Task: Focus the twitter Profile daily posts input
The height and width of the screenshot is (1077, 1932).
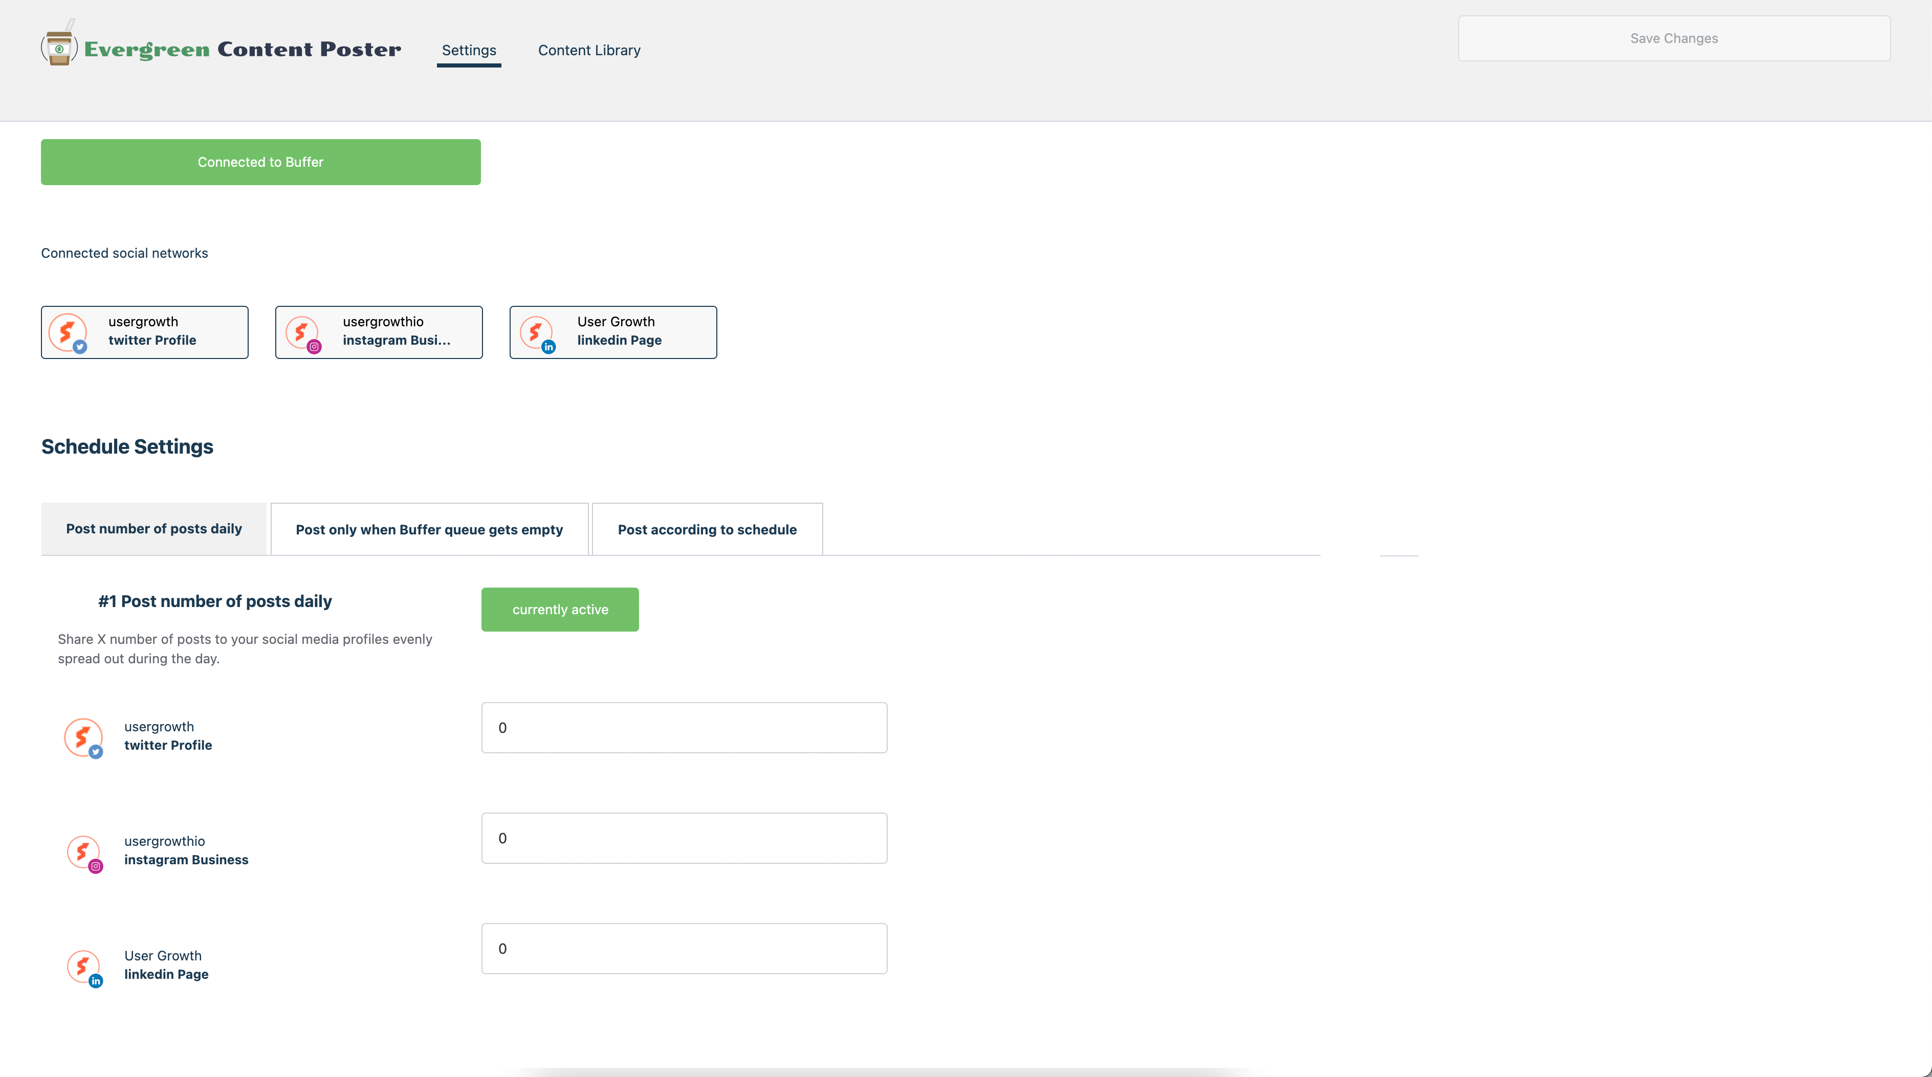Action: 684,728
